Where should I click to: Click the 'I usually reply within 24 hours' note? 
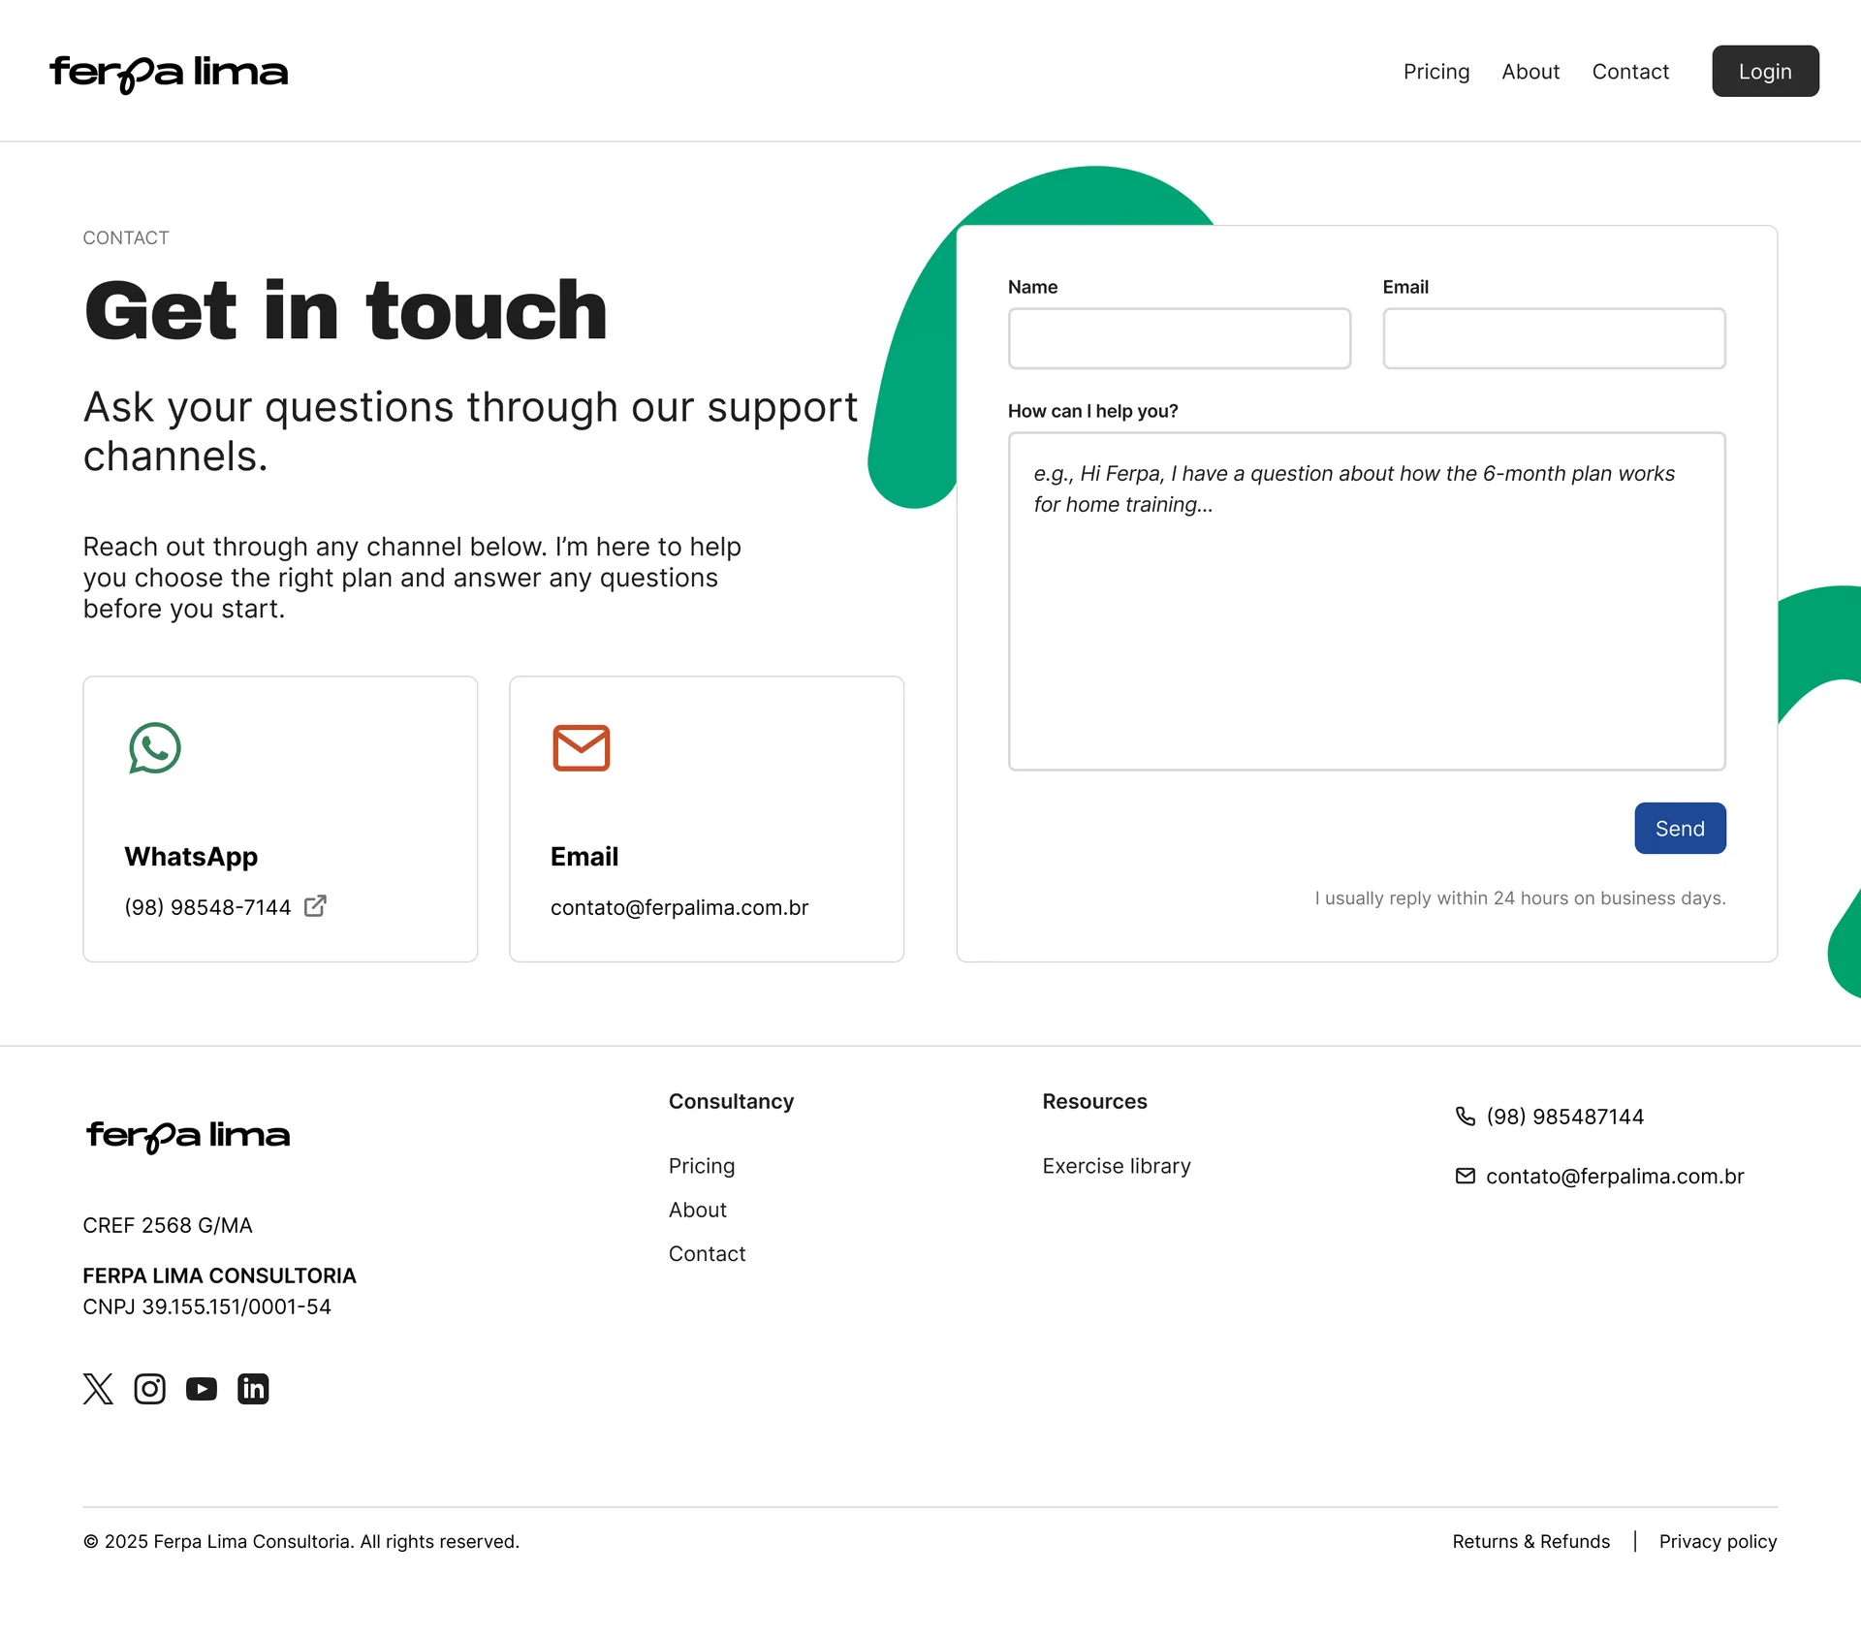[x=1520, y=897]
